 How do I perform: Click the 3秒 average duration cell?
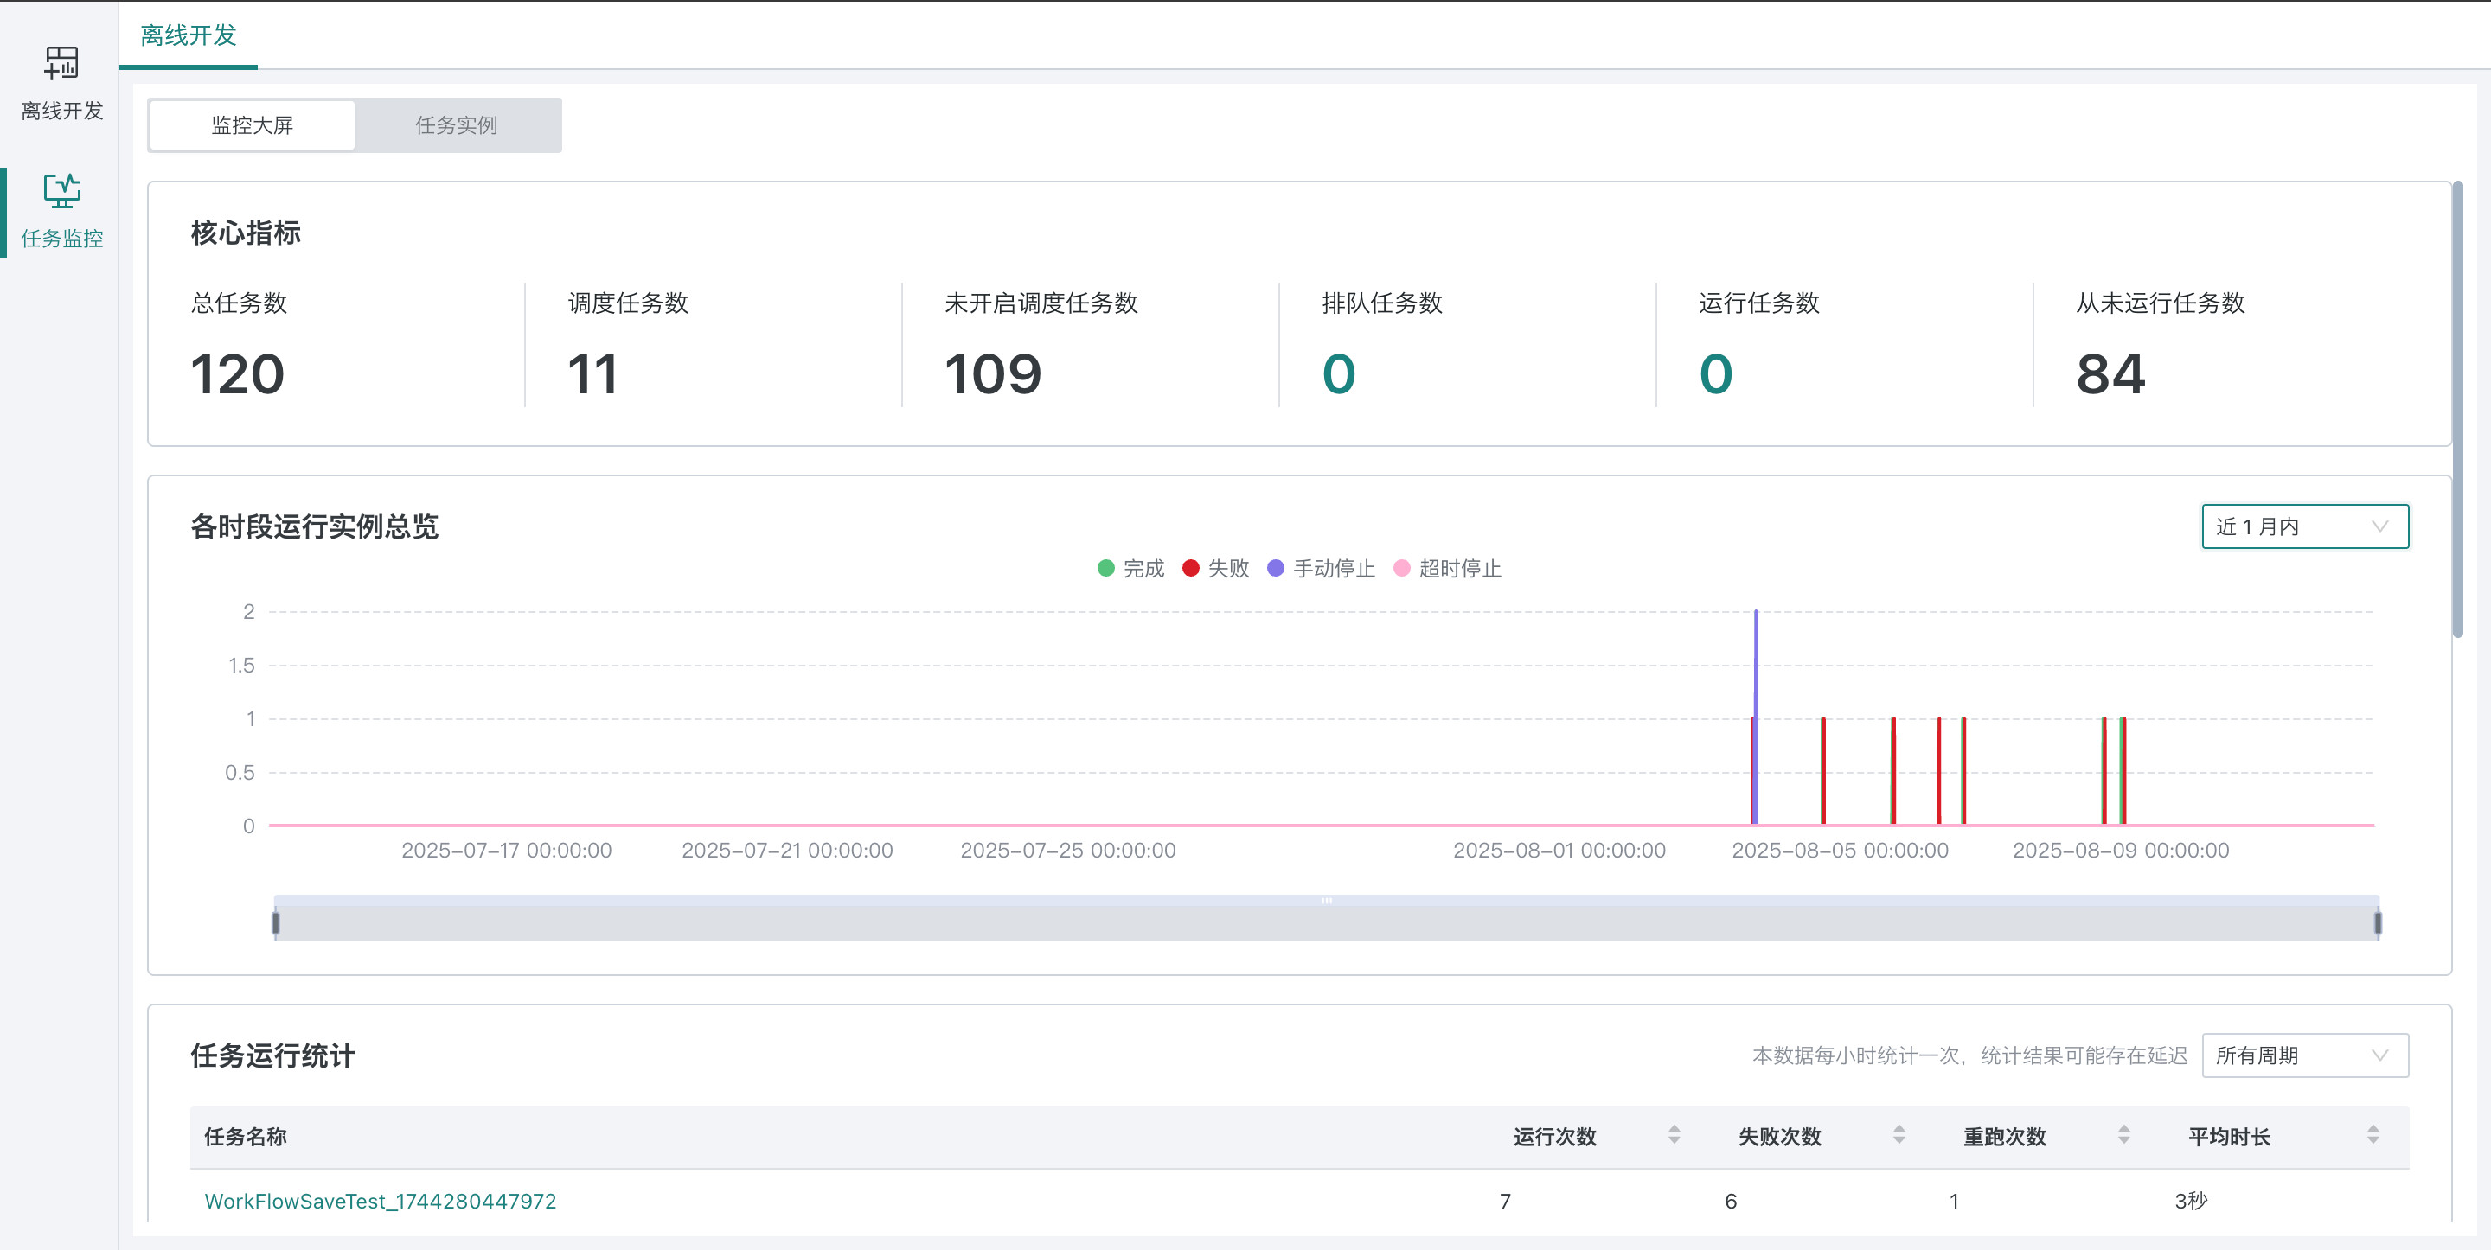[2191, 1201]
